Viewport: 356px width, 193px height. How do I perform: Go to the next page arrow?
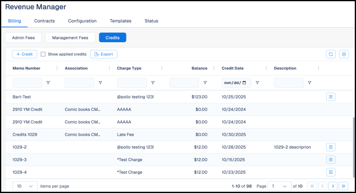tap(333, 186)
